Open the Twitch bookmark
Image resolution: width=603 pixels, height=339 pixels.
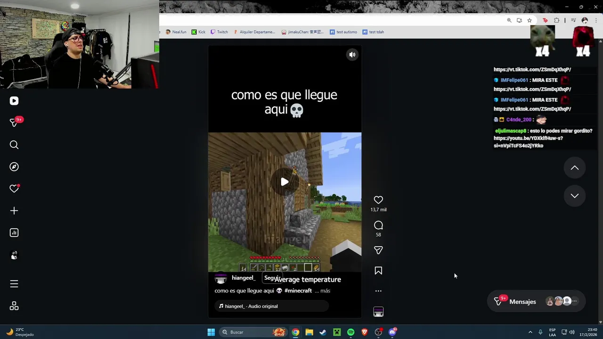click(219, 32)
